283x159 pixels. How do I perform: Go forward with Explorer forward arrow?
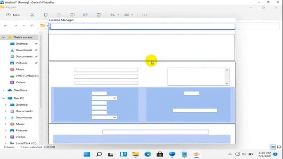pos(15,26)
